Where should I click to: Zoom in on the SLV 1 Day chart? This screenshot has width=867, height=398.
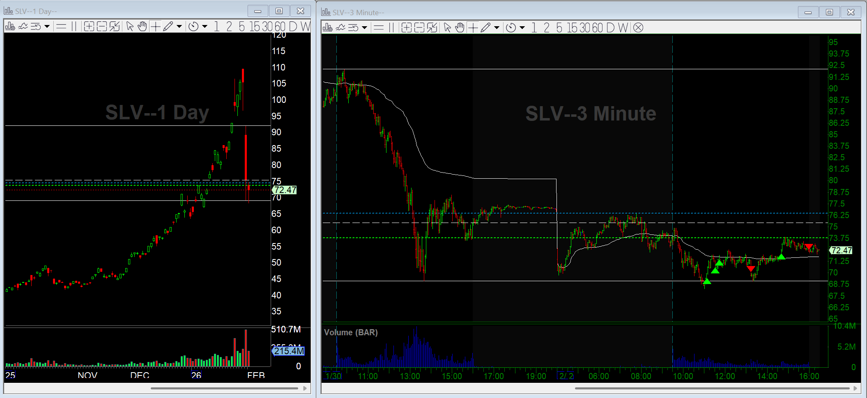click(x=89, y=27)
